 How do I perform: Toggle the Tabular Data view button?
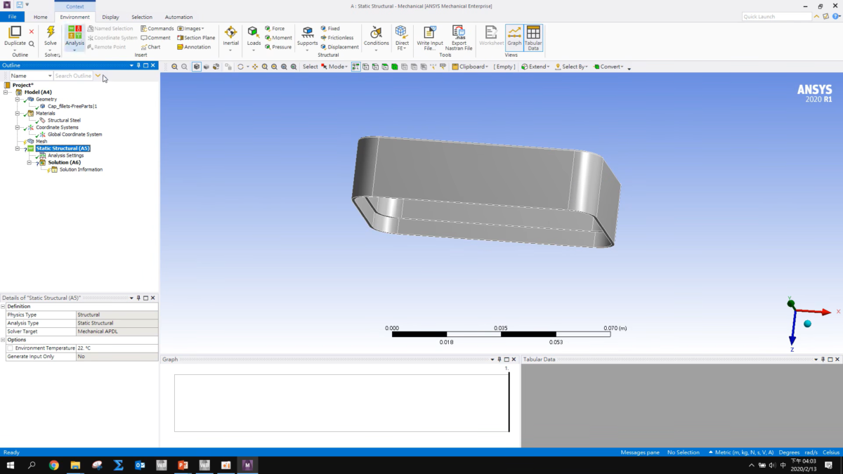point(533,37)
